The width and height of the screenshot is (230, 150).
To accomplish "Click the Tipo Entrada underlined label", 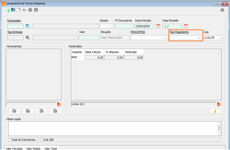I will [x=15, y=32].
